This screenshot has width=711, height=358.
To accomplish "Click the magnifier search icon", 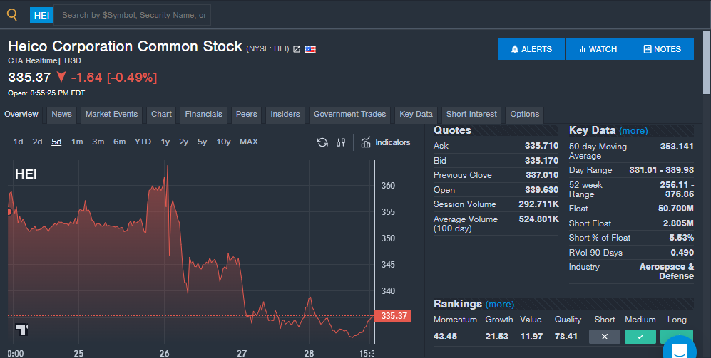I will tap(12, 14).
